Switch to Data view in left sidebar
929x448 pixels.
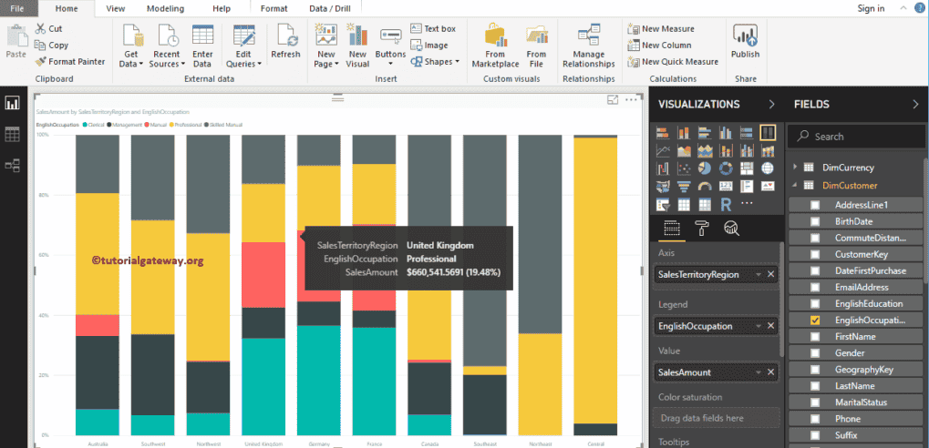[x=13, y=135]
